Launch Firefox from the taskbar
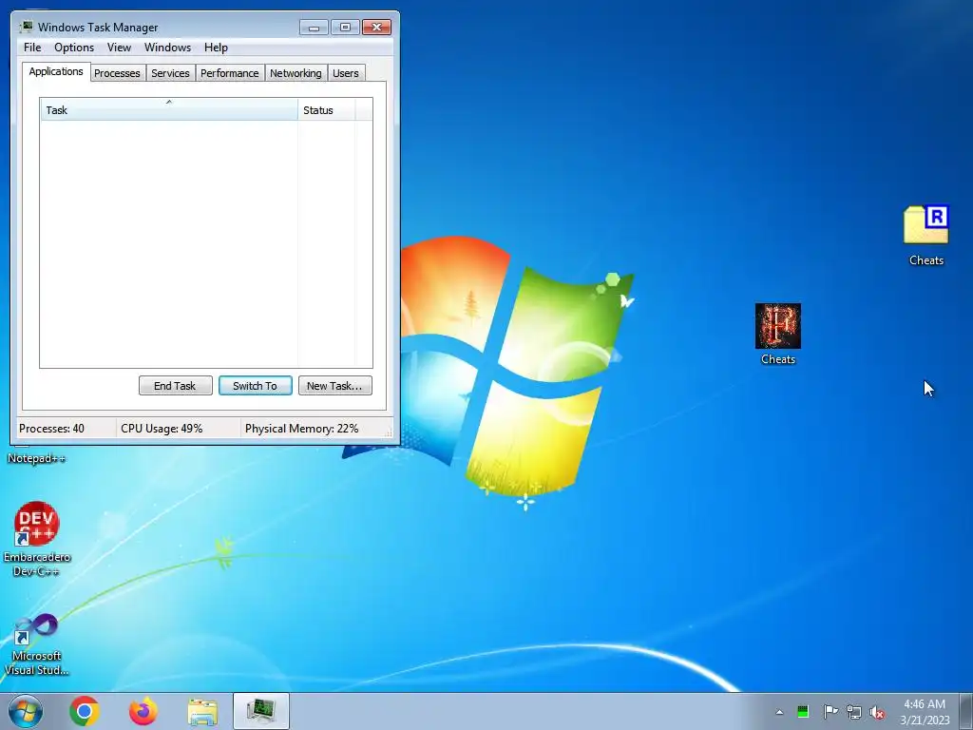 pyautogui.click(x=143, y=711)
